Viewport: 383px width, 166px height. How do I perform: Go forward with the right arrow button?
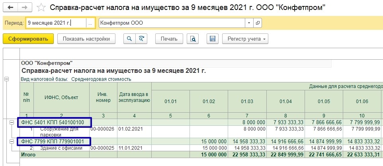point(24,8)
